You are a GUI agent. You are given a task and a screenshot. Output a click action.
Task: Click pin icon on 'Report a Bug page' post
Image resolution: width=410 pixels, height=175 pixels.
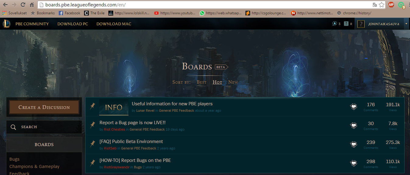click(93, 125)
